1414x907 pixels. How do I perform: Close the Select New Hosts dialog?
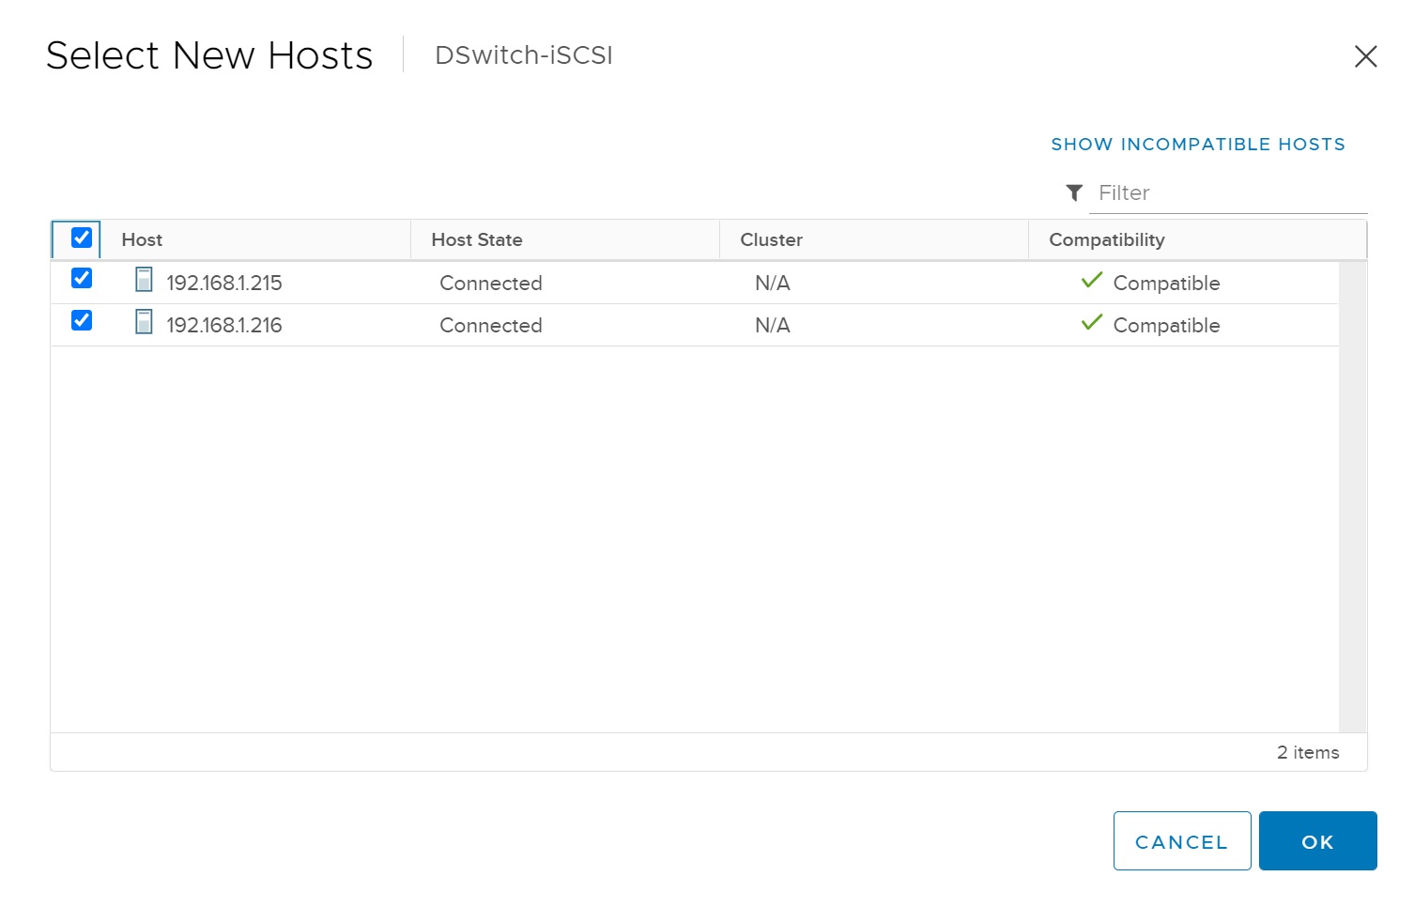tap(1365, 56)
